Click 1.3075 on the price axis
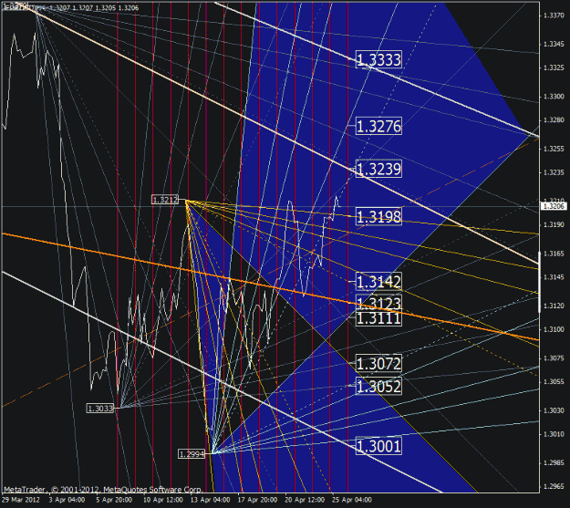 (554, 358)
